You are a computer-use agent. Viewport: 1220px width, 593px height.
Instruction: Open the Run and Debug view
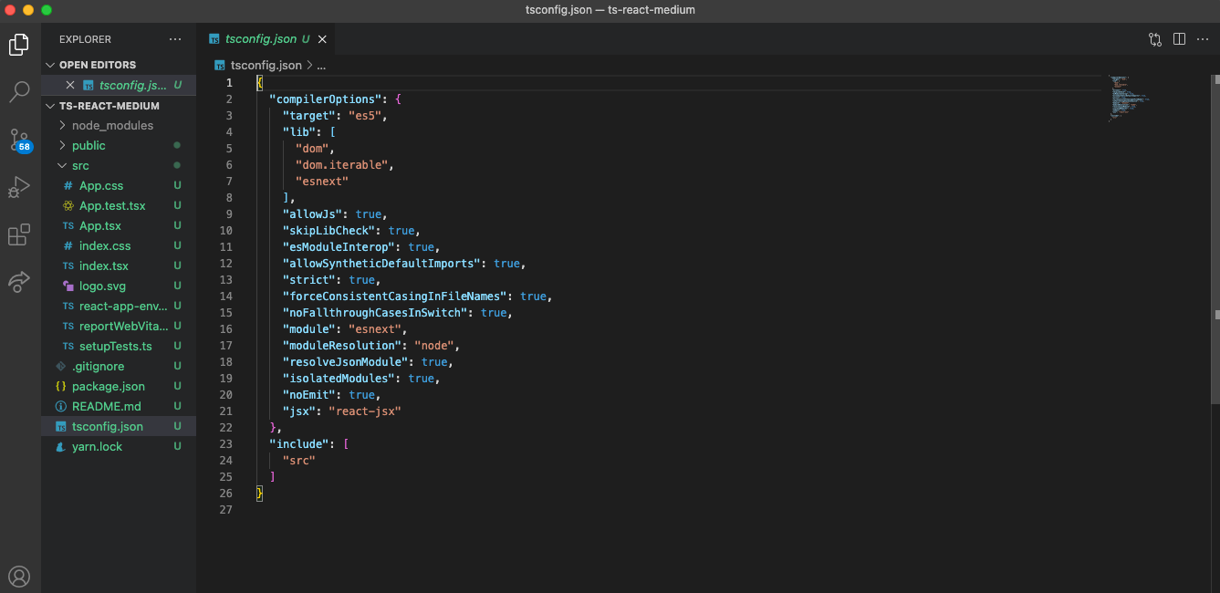19,187
